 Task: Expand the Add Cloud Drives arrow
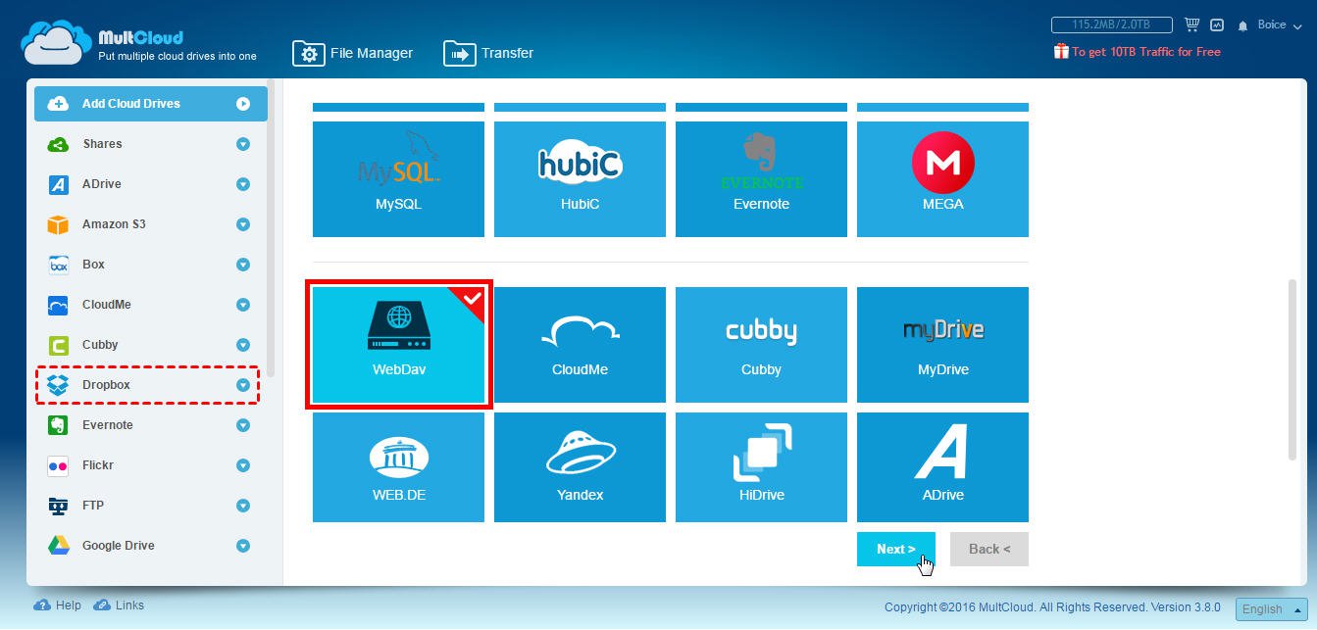243,104
